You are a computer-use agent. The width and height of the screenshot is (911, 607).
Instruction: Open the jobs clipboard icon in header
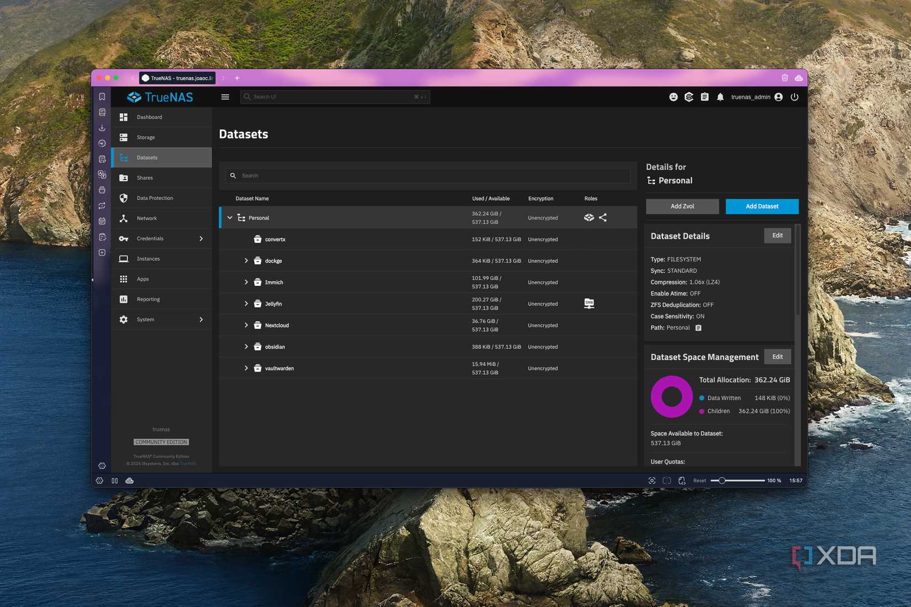click(x=705, y=97)
